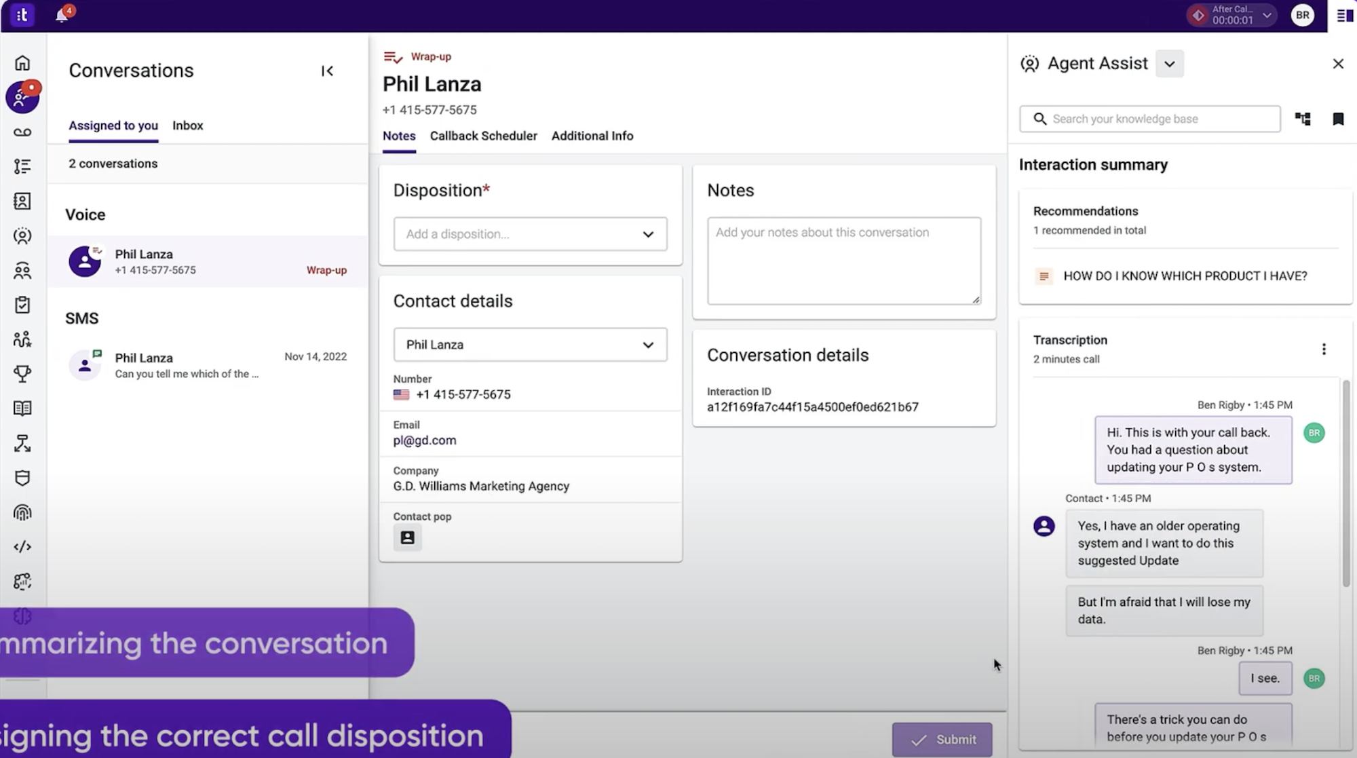The height and width of the screenshot is (758, 1357).
Task: Open the code brackets icon in the sidebar
Action: click(x=22, y=546)
